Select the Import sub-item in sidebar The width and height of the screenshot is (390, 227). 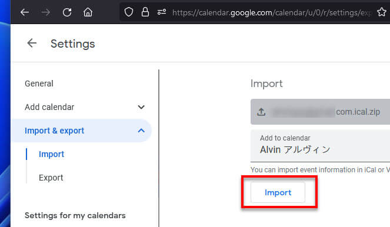click(52, 154)
